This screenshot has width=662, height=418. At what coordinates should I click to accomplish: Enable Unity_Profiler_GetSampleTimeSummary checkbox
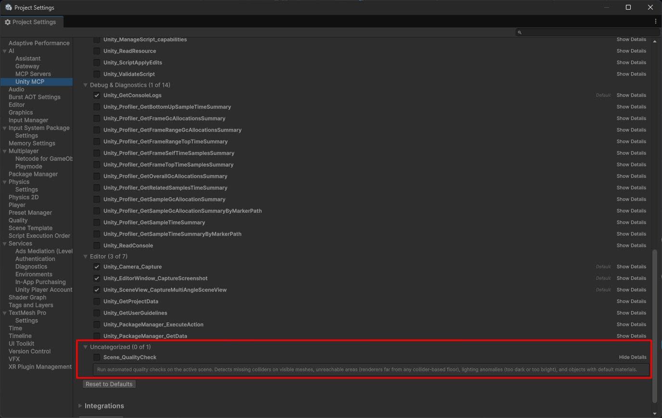coord(97,222)
